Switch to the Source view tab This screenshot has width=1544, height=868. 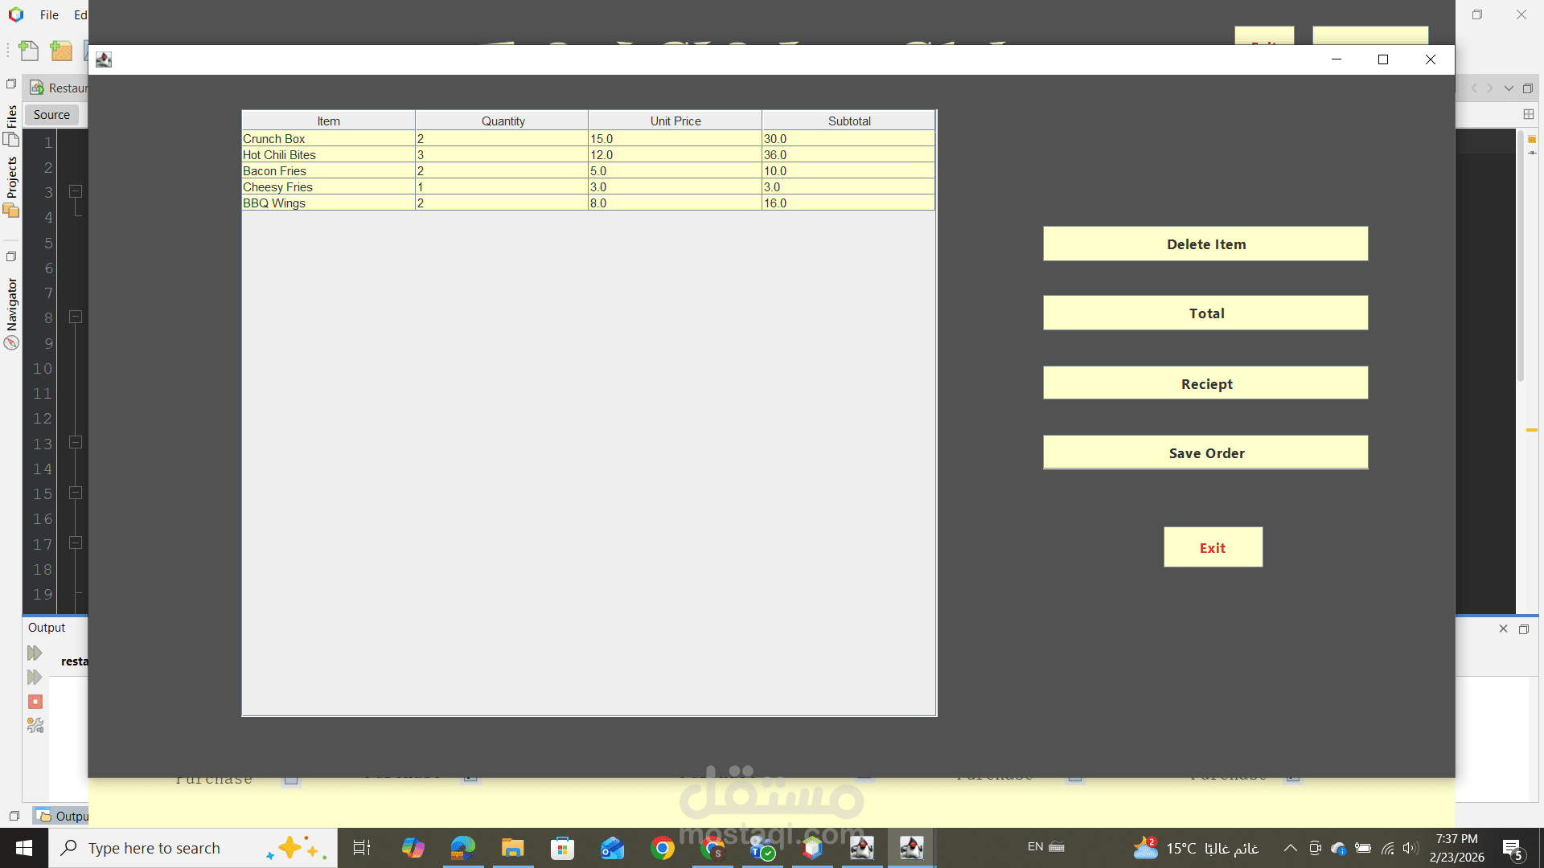click(51, 115)
